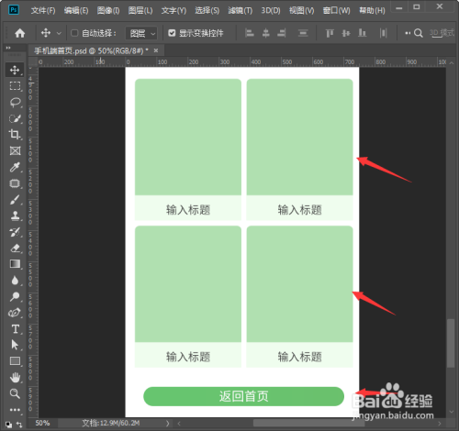This screenshot has width=459, height=431.
Task: Click the horizontal scrollbar left arrow
Action: click(179, 424)
